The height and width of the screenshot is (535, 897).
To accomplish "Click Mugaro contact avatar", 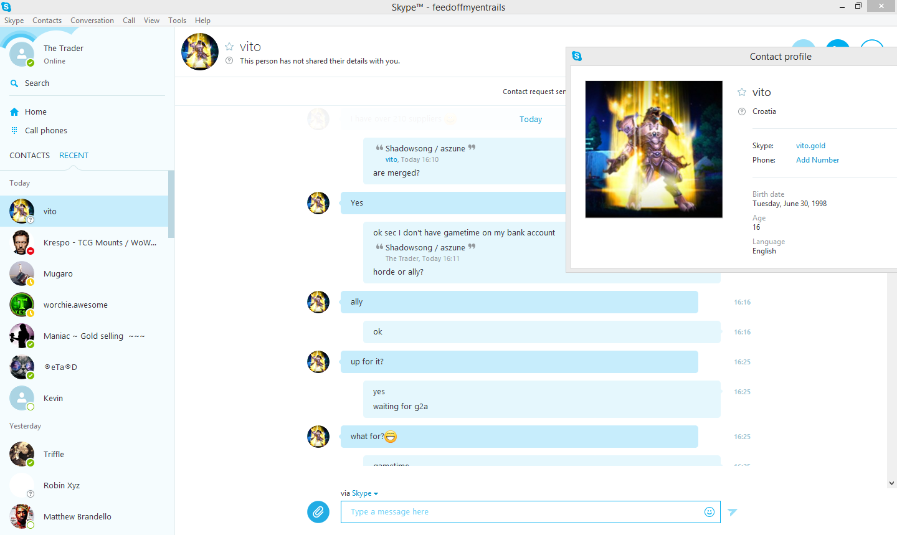I will [22, 274].
